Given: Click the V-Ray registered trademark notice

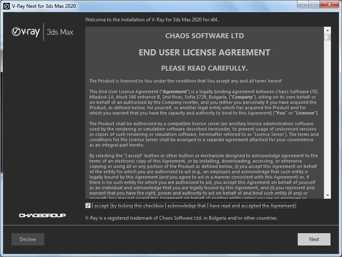Looking at the screenshot, I should point(182,218).
